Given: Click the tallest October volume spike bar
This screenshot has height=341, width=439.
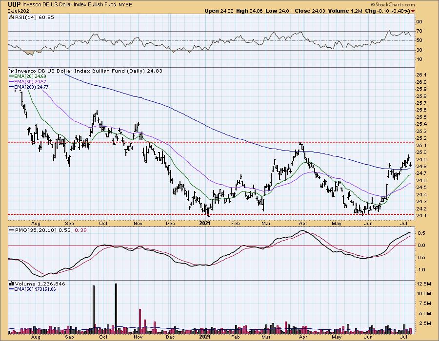Looking at the screenshot, I should pyautogui.click(x=116, y=309).
